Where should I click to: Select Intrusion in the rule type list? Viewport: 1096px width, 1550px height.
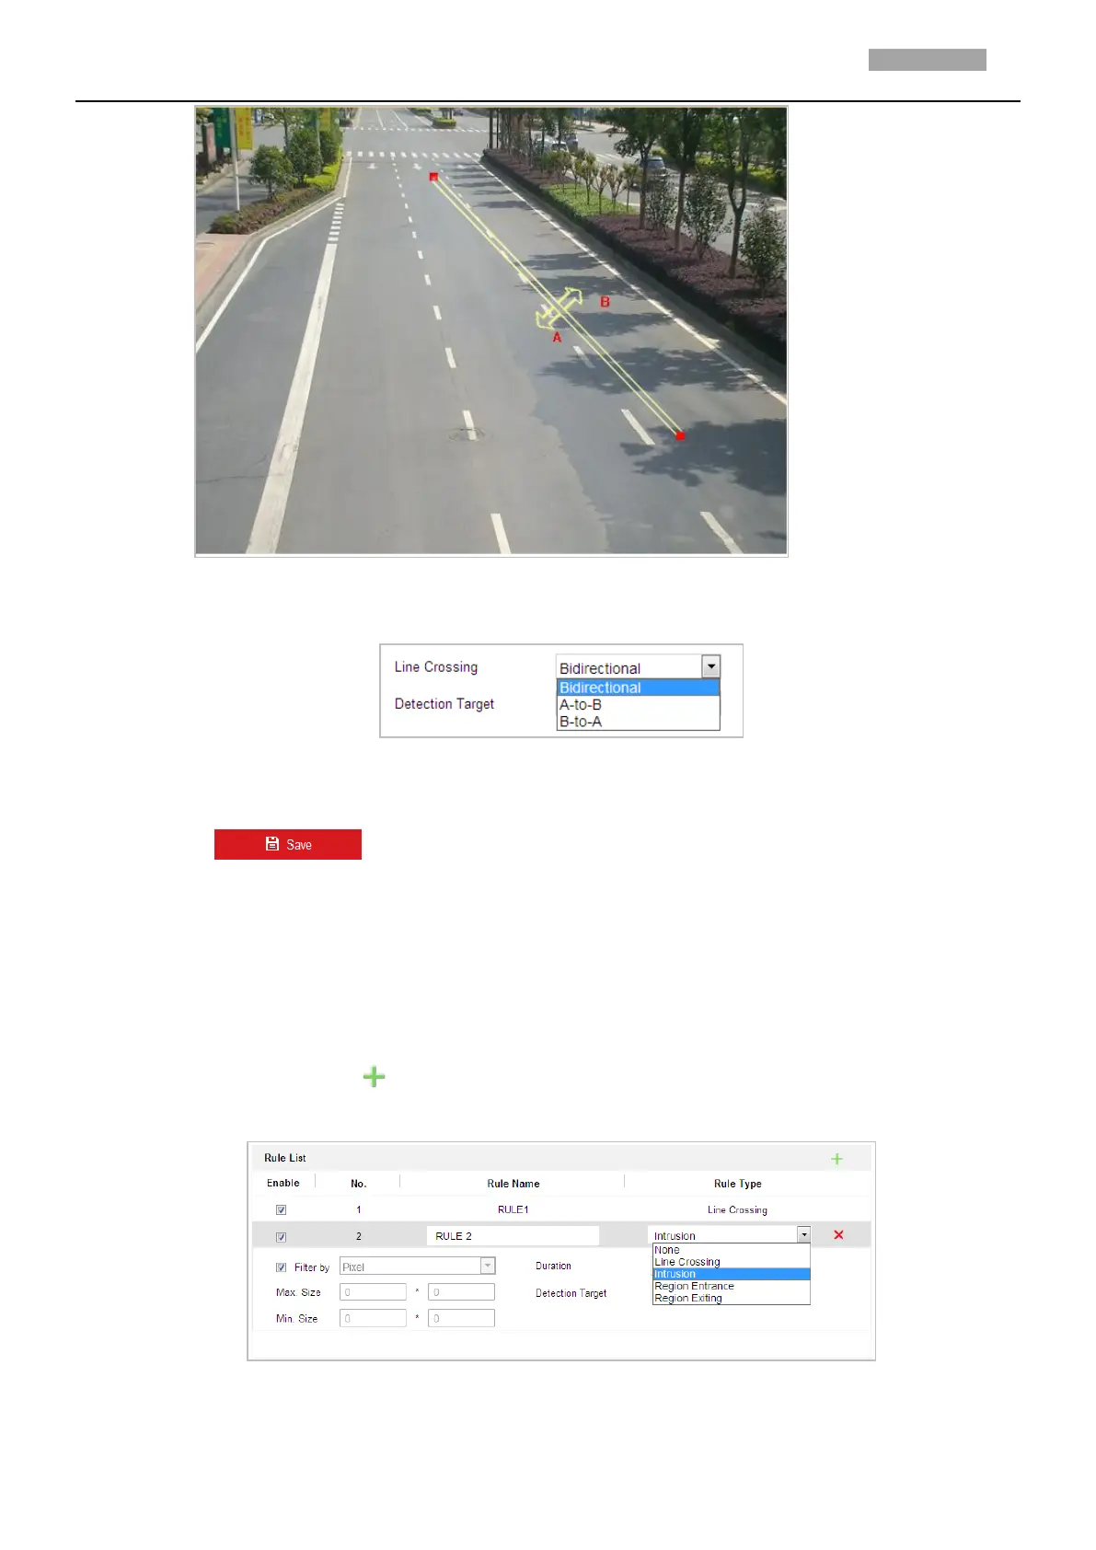click(731, 1274)
